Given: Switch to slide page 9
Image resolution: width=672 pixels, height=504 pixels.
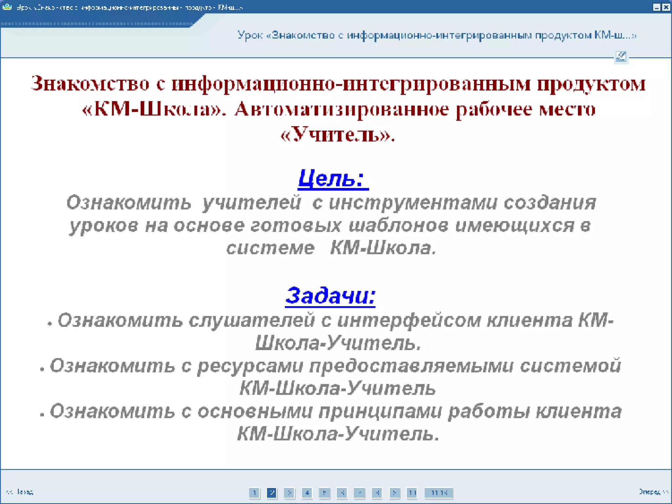Looking at the screenshot, I should pos(394,493).
